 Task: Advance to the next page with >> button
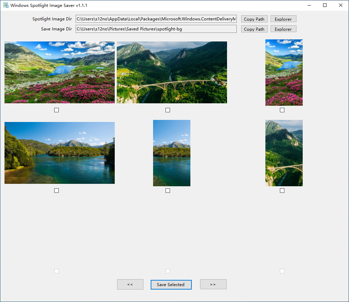pyautogui.click(x=213, y=284)
